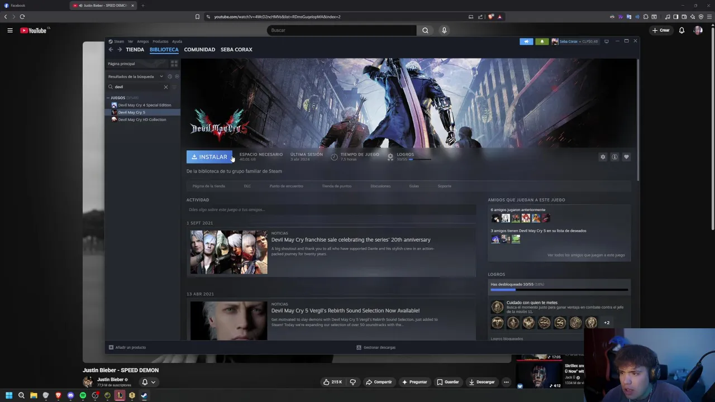This screenshot has width=715, height=402.
Task: Open the browser wallet icon
Action: (x=684, y=17)
